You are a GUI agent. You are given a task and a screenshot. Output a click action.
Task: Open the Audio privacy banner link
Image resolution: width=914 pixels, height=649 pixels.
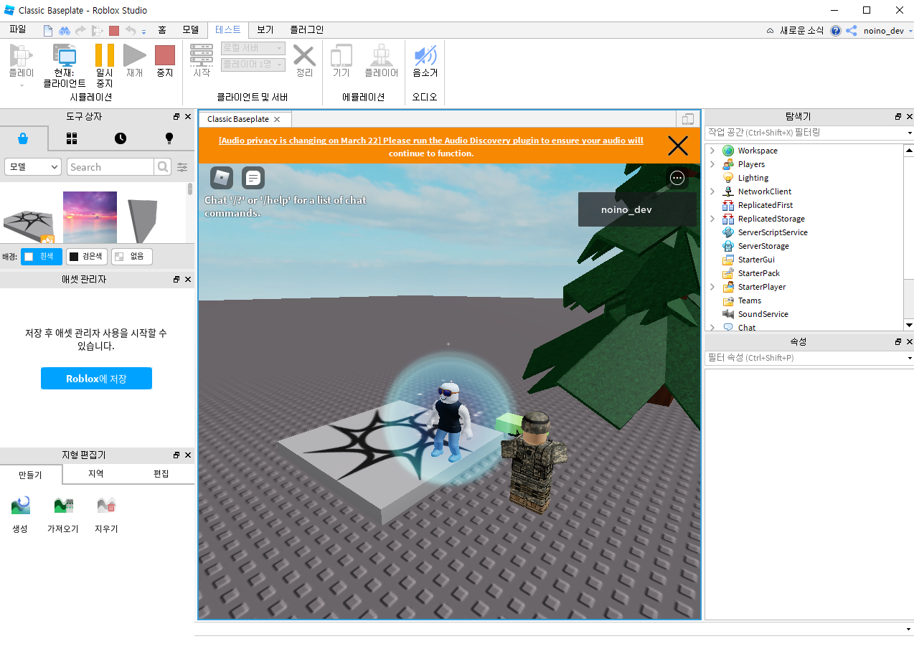pyautogui.click(x=431, y=147)
